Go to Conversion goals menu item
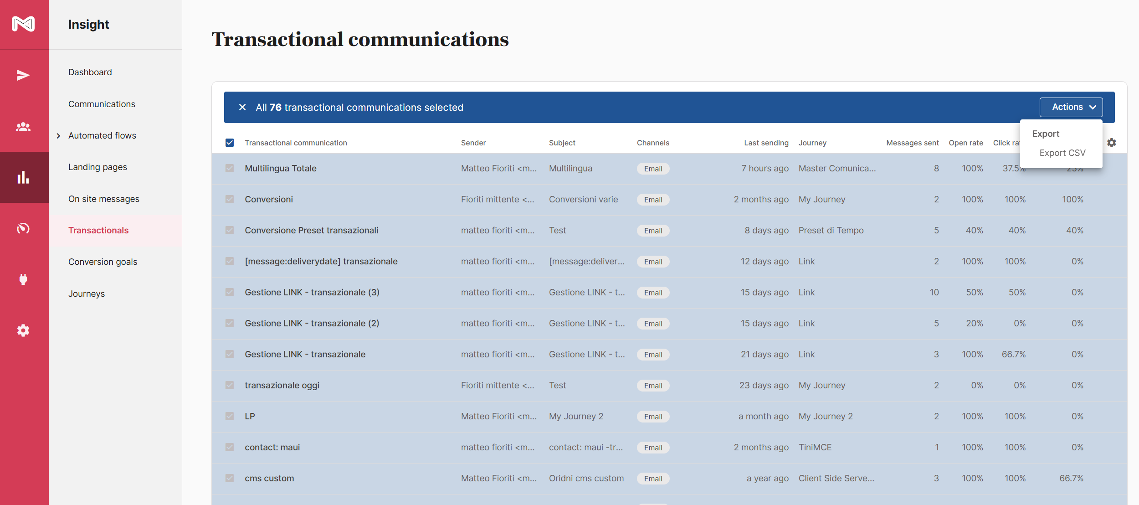Image resolution: width=1139 pixels, height=505 pixels. click(x=103, y=262)
